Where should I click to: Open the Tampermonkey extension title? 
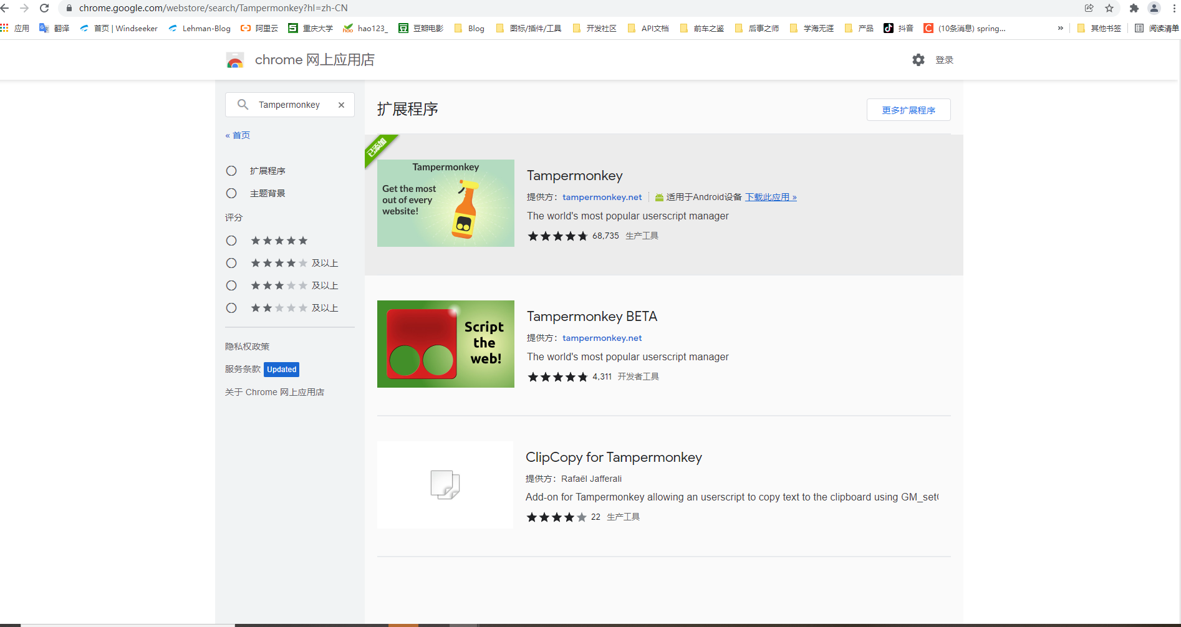tap(575, 176)
